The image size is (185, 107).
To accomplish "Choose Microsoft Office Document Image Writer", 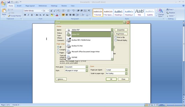I will pyautogui.click(x=88, y=52).
